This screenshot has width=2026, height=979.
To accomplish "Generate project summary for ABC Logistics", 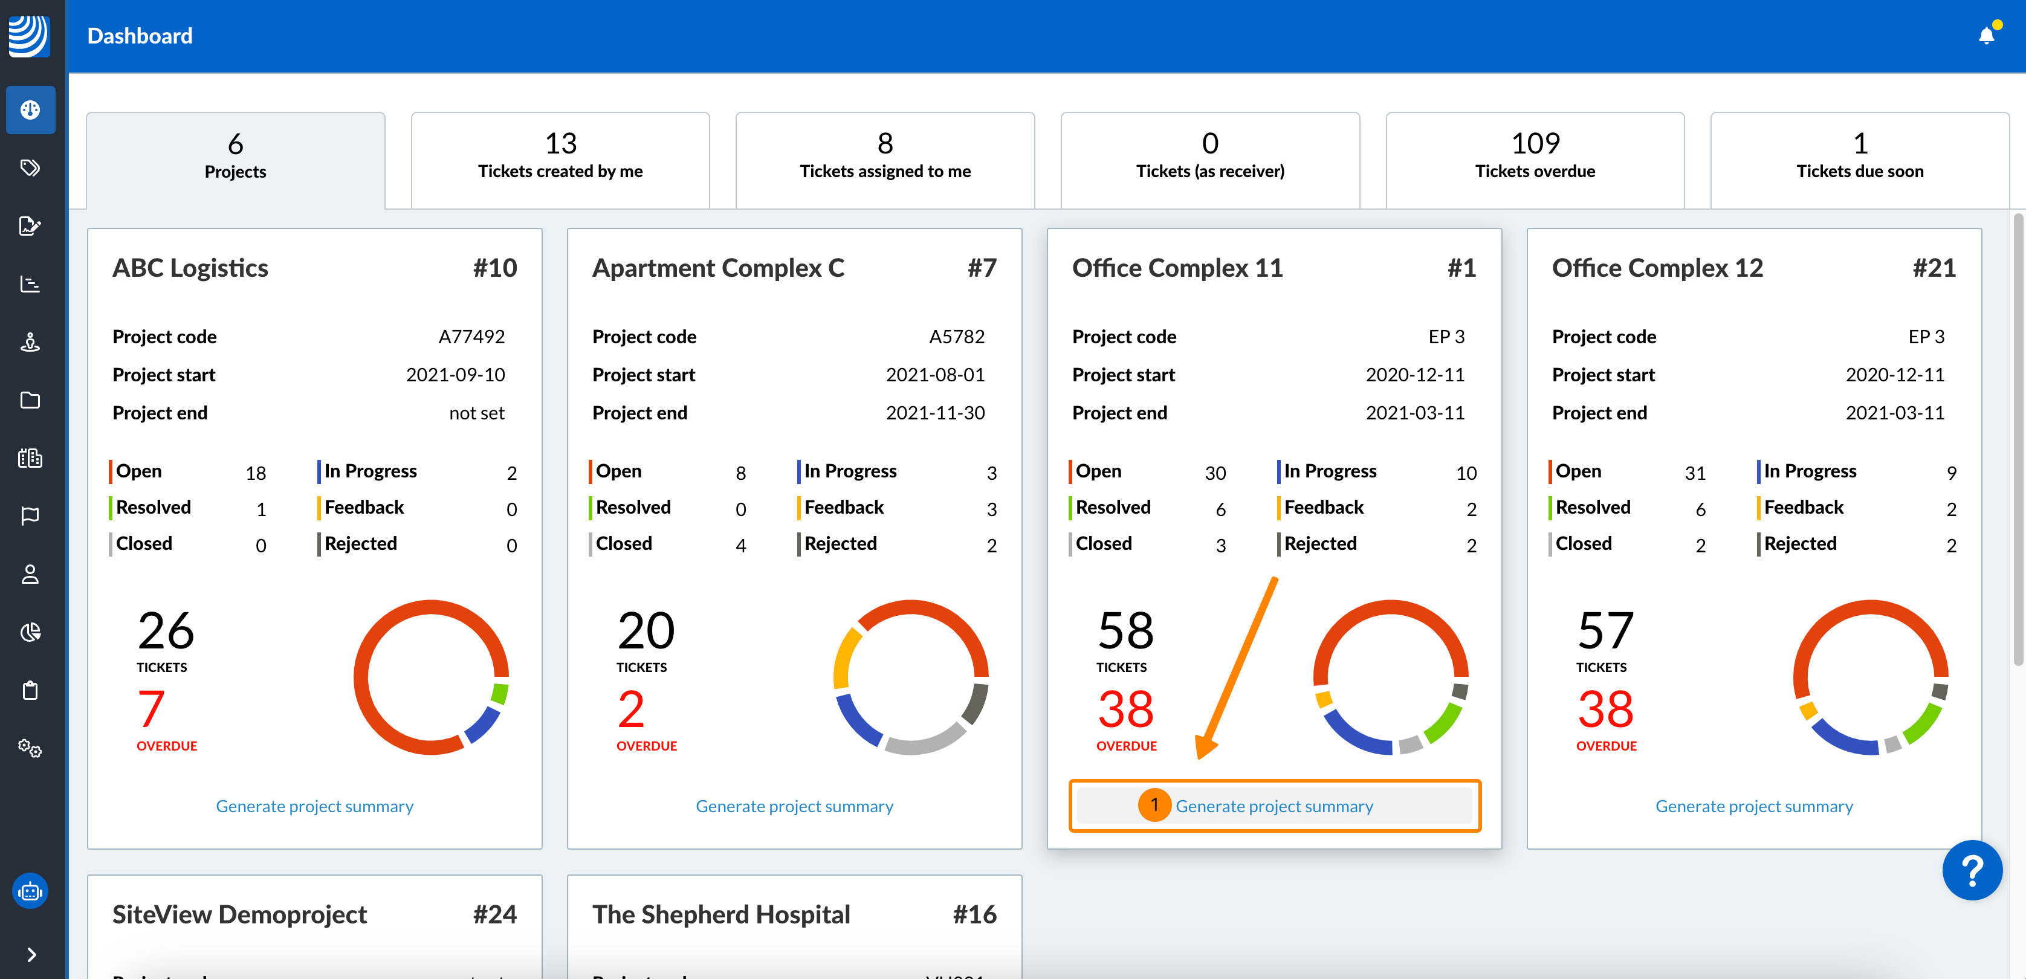I will pos(314,806).
